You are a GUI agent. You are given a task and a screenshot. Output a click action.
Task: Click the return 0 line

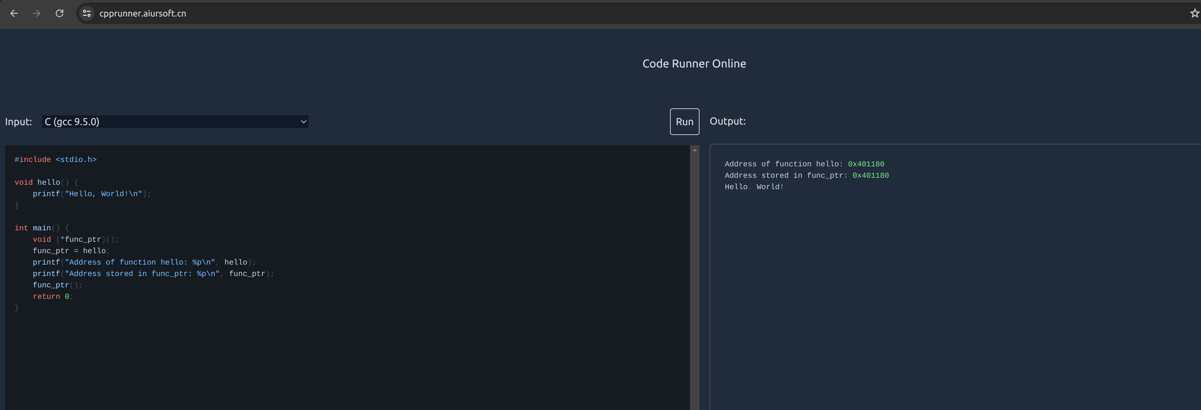[53, 297]
